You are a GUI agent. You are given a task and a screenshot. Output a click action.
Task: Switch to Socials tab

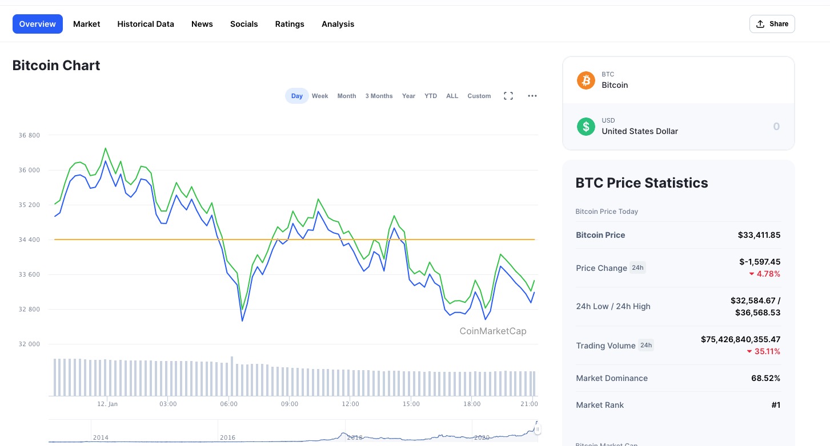coord(244,24)
